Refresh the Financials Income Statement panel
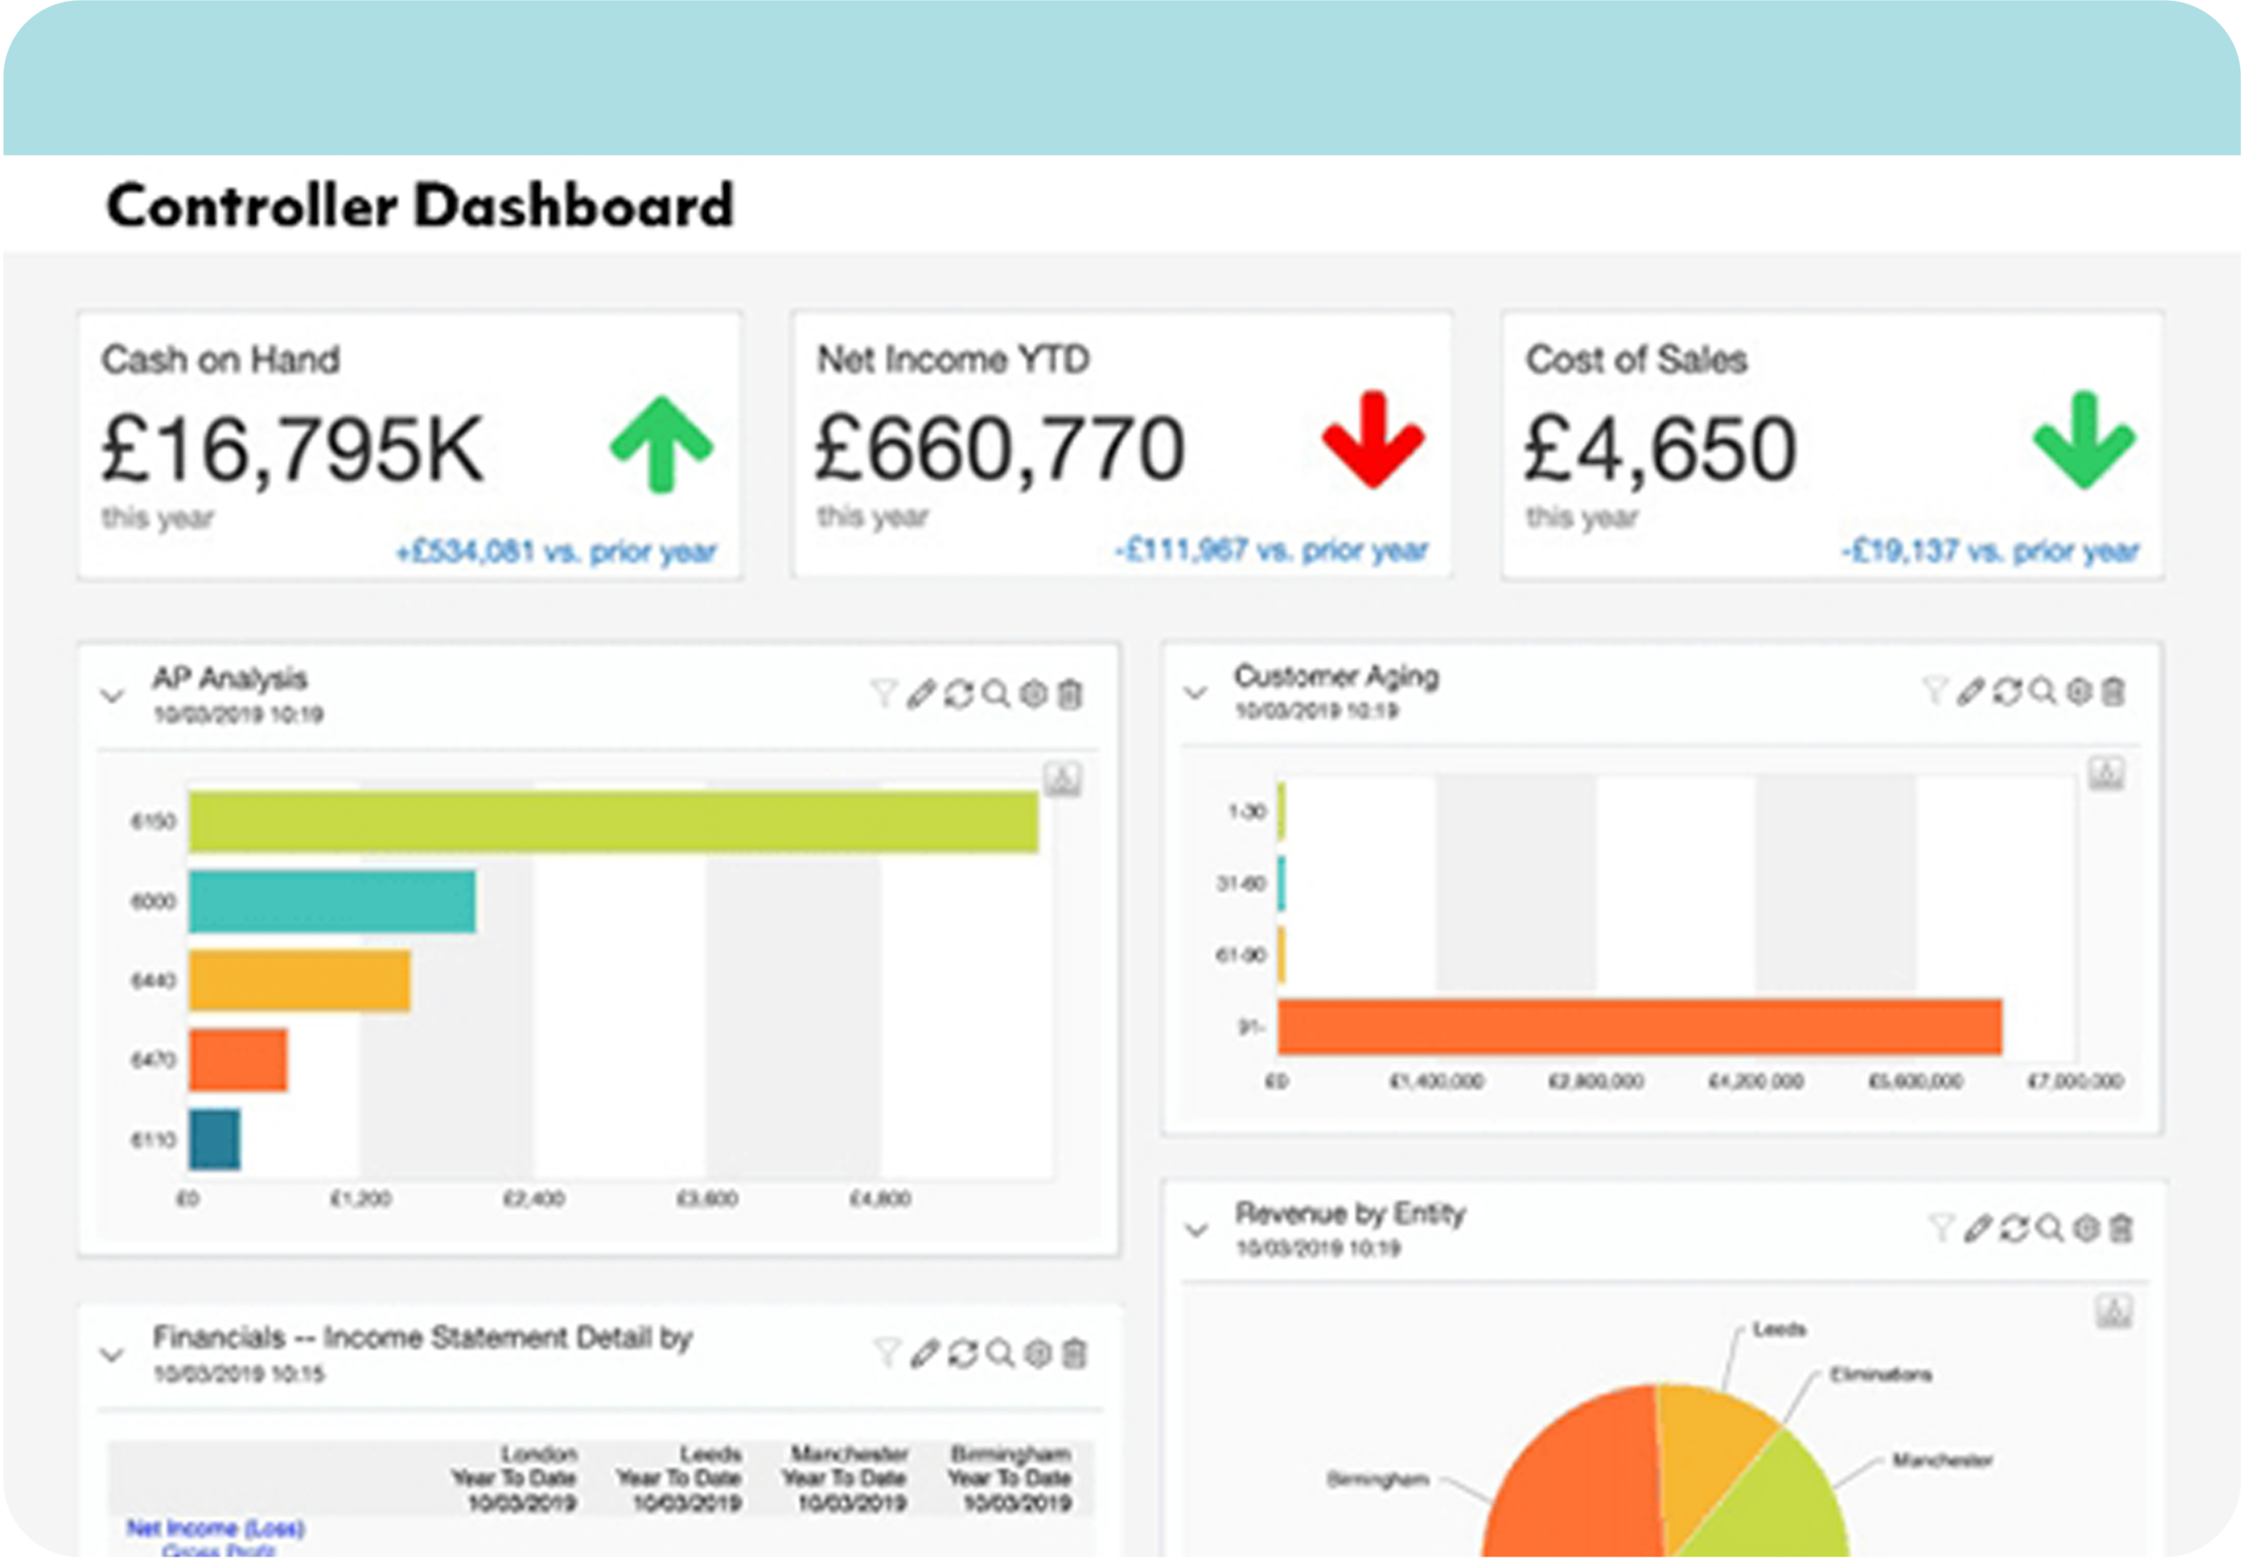This screenshot has width=2242, height=1560. (962, 1353)
